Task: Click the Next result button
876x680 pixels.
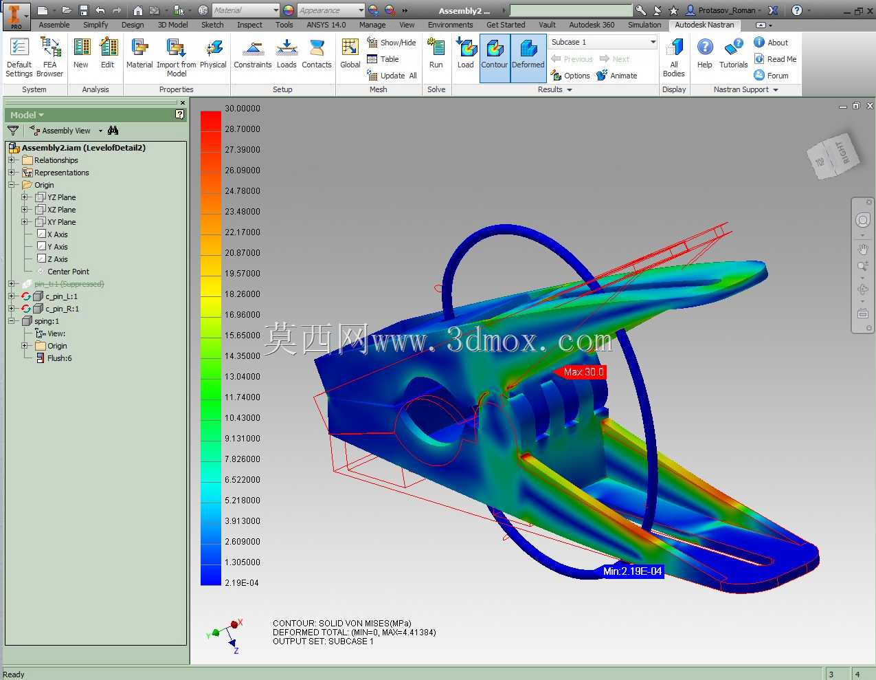Action: (x=614, y=59)
